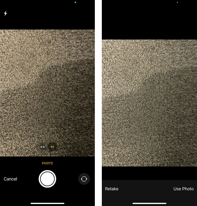Tap the captured photo preview image
This screenshot has height=206, width=197.
click(x=149, y=103)
